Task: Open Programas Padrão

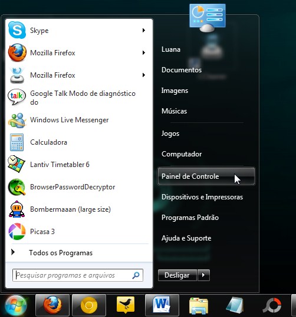Action: coord(190,218)
